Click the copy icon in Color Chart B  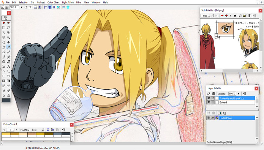[x=53, y=130]
